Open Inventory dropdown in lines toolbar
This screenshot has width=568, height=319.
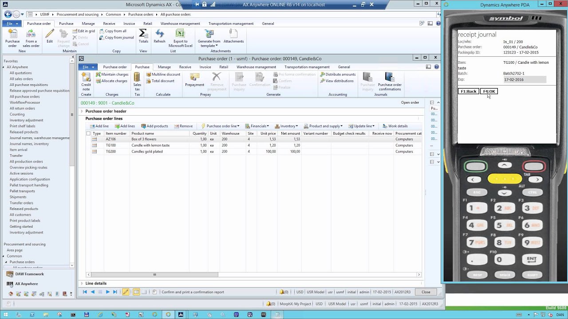click(286, 126)
